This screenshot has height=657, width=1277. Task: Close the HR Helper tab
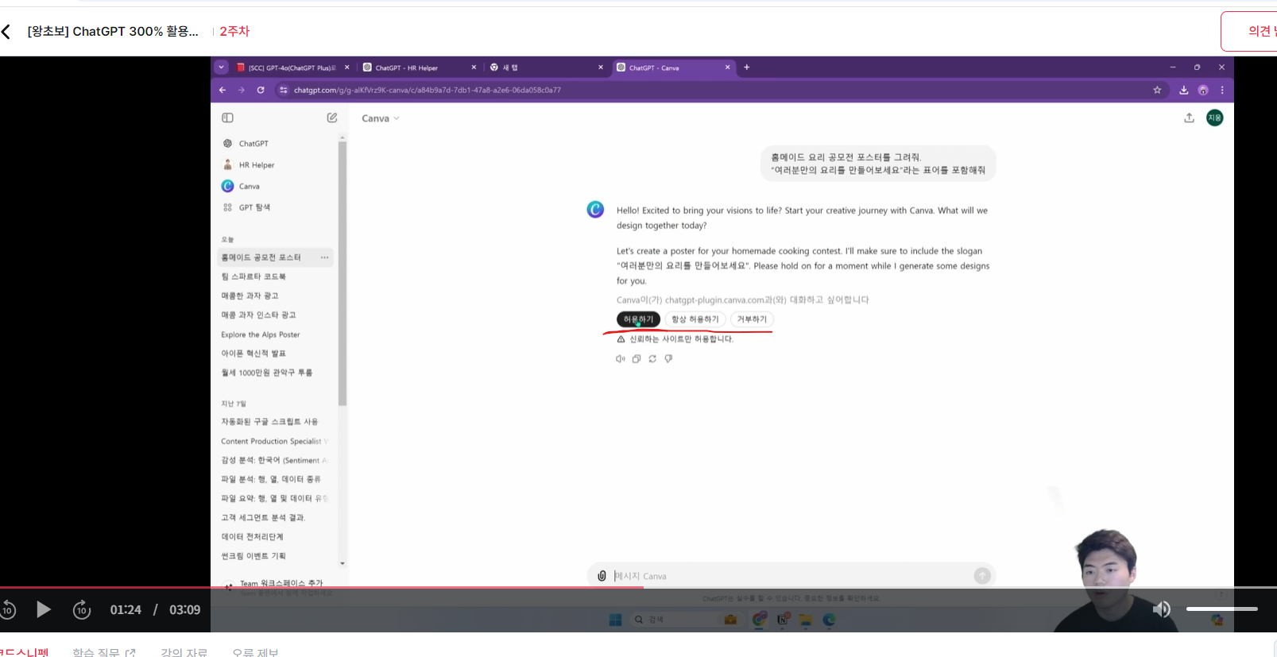point(474,68)
